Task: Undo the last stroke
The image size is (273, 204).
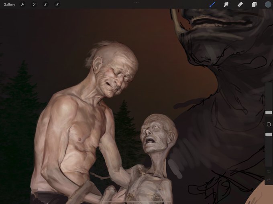Action: click(269, 172)
